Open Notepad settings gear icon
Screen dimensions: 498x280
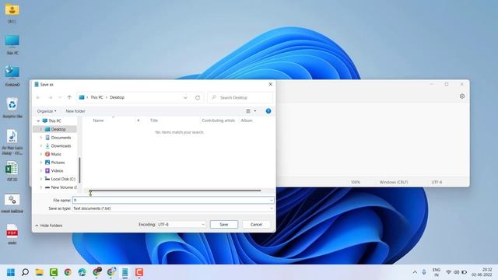(462, 96)
